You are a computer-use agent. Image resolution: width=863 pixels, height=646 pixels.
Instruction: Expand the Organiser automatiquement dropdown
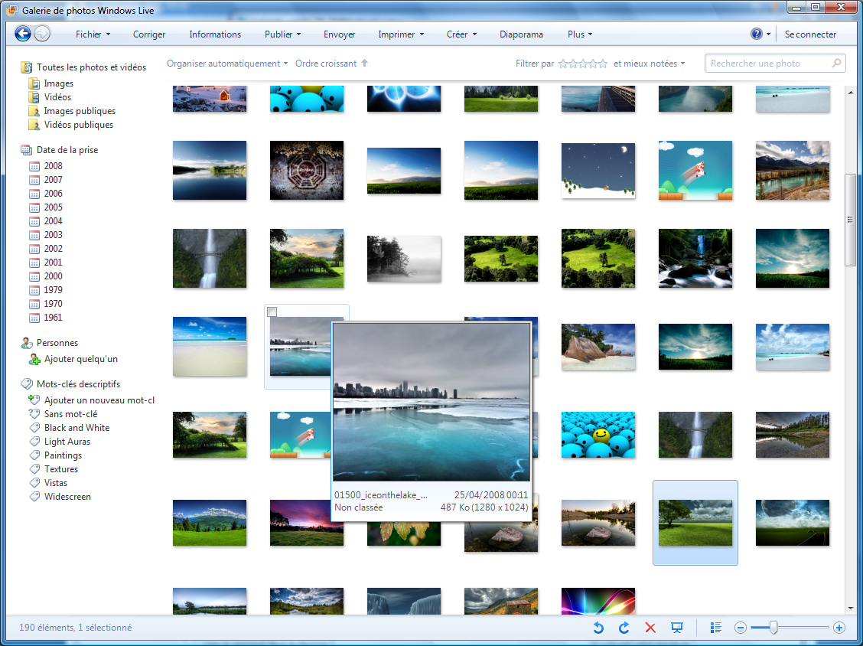(x=227, y=64)
